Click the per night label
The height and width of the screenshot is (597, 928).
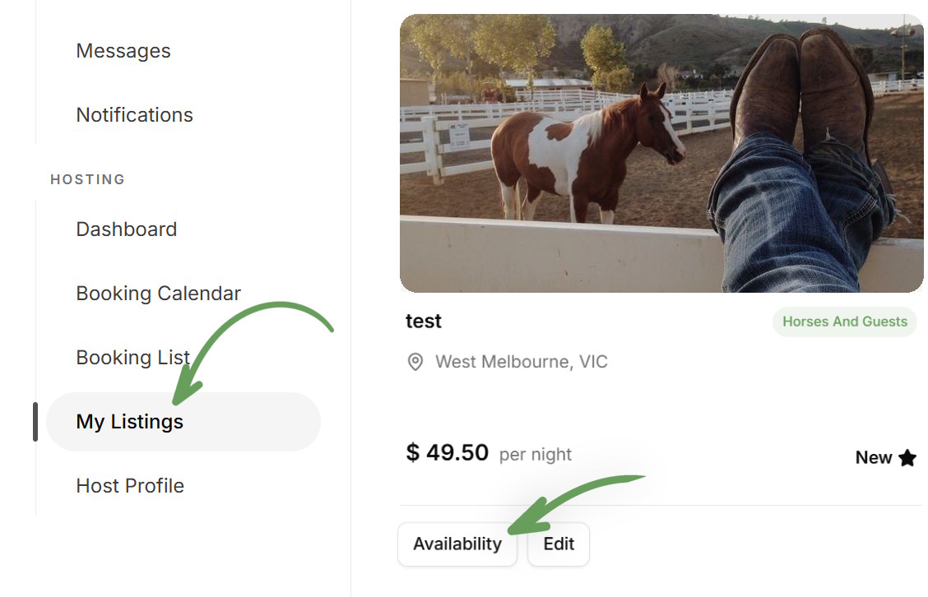tap(535, 455)
